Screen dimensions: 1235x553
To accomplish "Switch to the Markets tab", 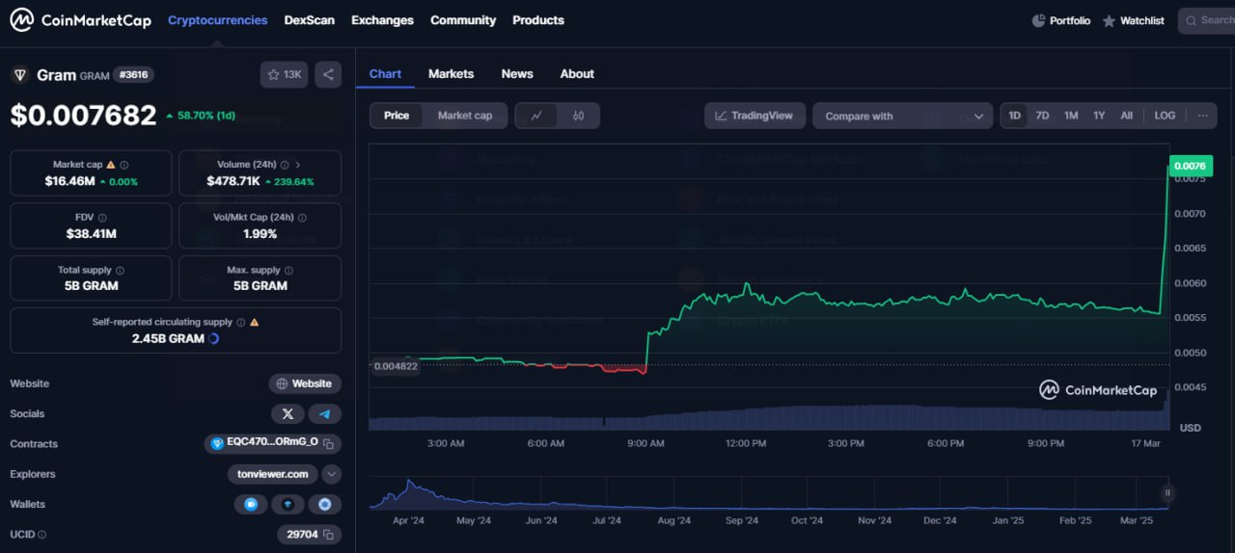I will (x=452, y=74).
